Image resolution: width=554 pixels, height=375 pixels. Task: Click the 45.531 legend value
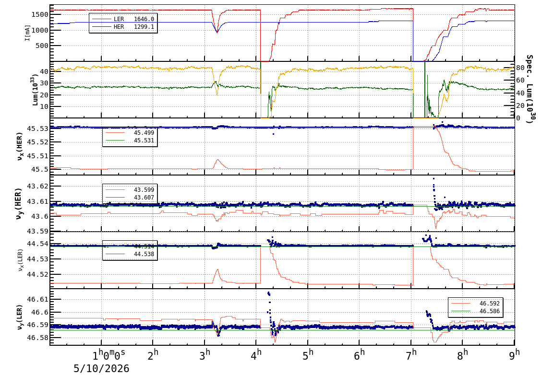[x=144, y=141]
